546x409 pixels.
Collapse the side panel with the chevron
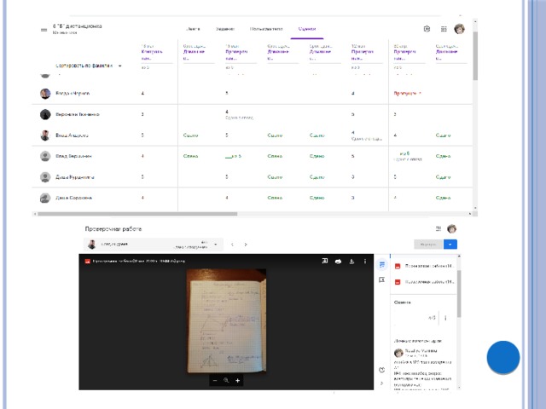coord(381,383)
